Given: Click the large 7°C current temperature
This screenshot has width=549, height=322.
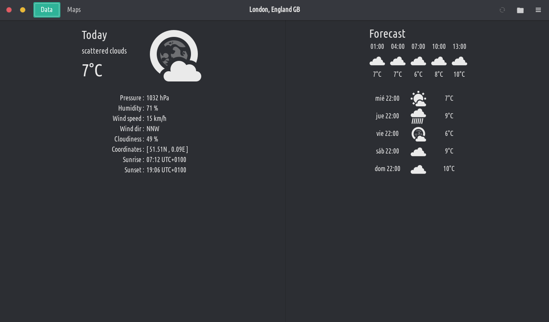Looking at the screenshot, I should (x=92, y=70).
